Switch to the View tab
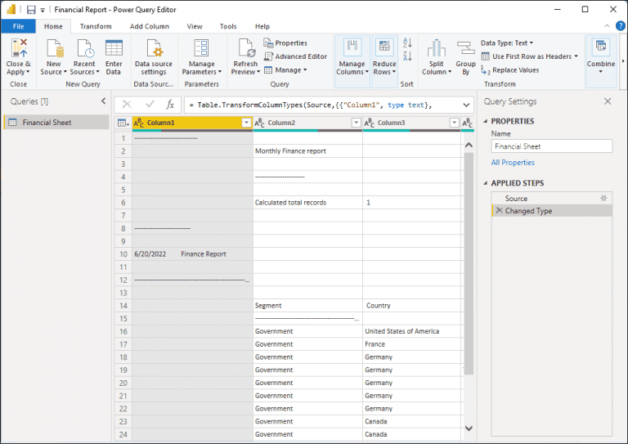Screen dimensions: 628x444 pos(195,26)
